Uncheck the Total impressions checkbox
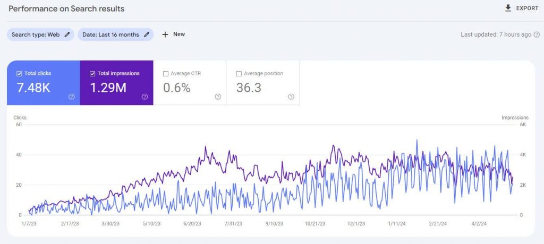This screenshot has width=544, height=244. (x=93, y=74)
